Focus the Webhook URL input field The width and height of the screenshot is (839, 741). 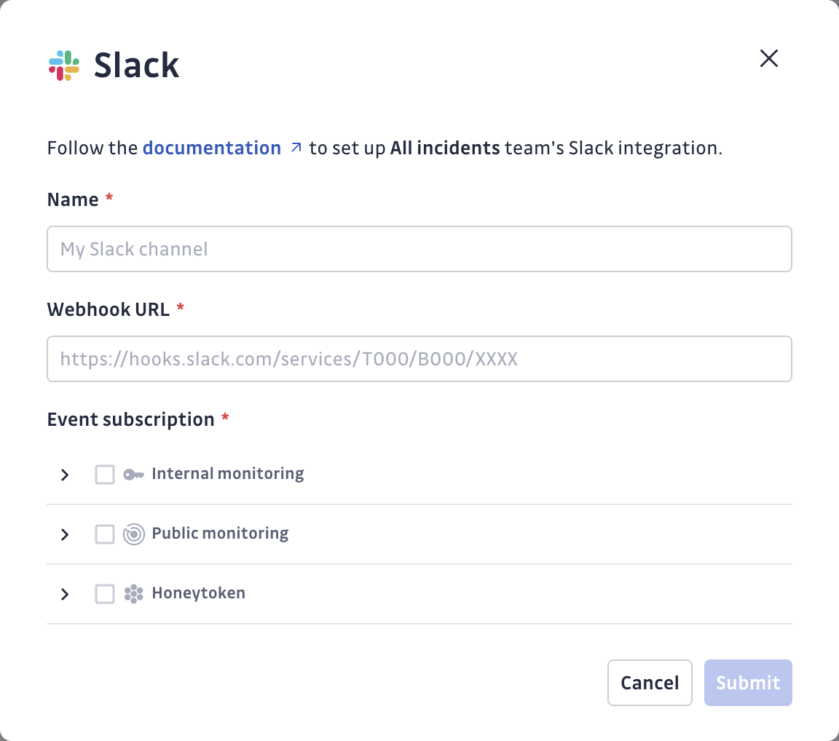coord(419,359)
